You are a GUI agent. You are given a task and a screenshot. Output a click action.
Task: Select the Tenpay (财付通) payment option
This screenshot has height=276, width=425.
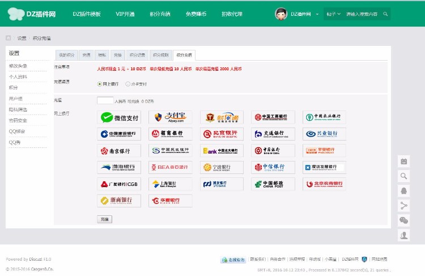coord(222,117)
